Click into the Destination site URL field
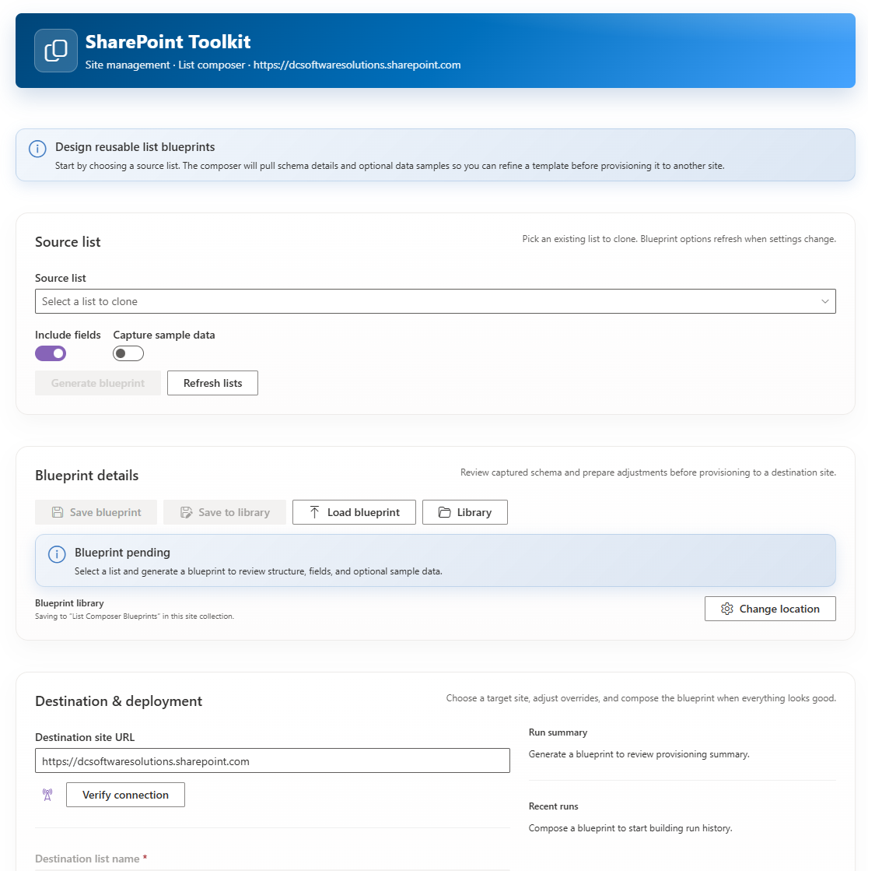Screen dimensions: 882x871 [272, 760]
